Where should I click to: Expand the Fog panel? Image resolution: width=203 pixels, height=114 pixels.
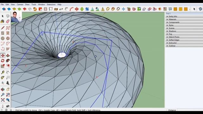(x=184, y=34)
